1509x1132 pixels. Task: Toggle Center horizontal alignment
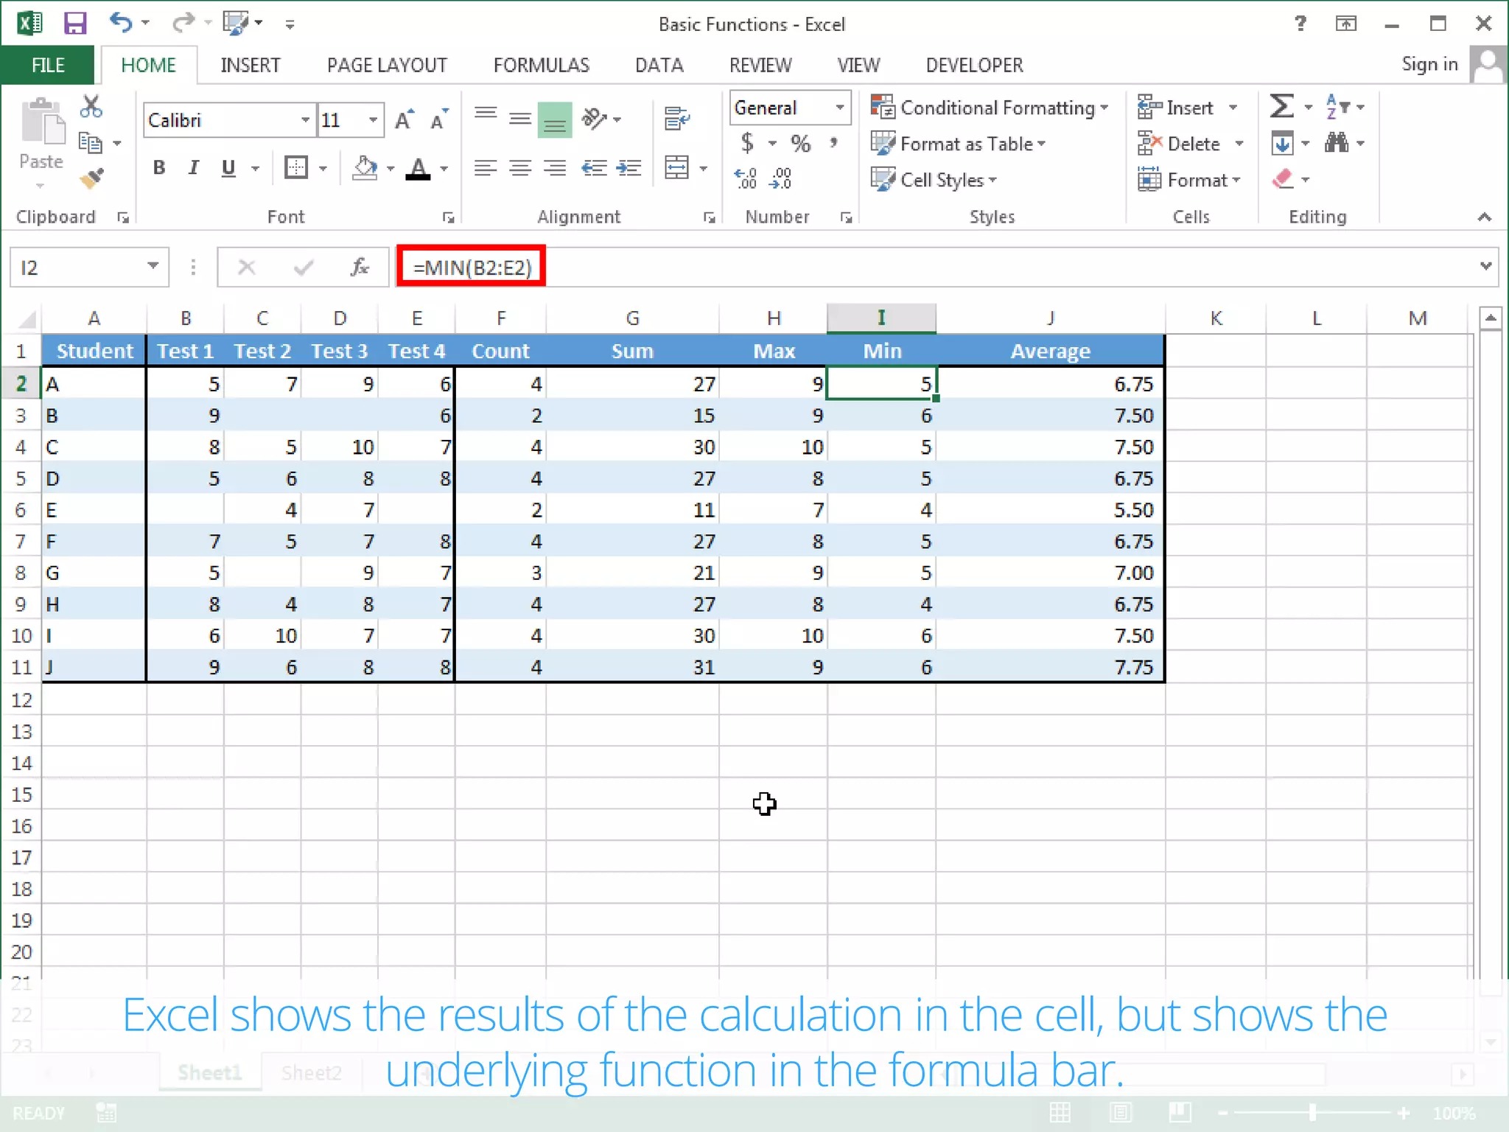[x=520, y=168]
